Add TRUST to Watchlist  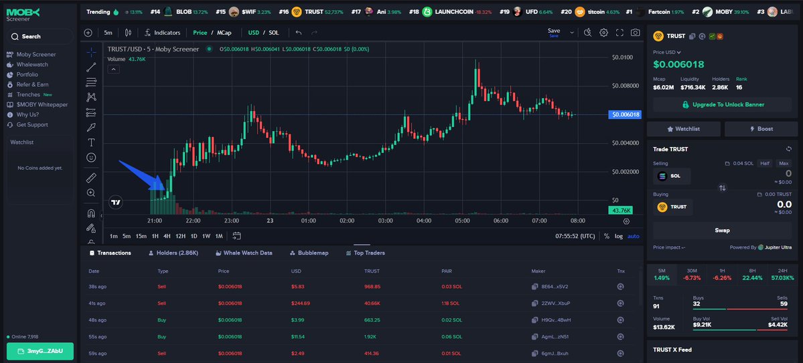click(684, 129)
